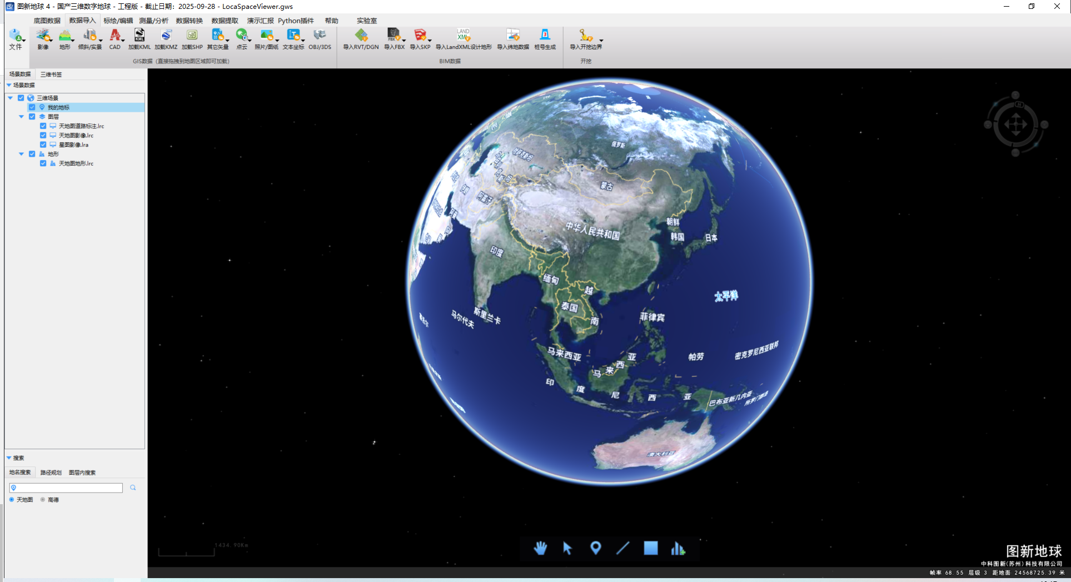Collapse the 地形 tree node
The image size is (1071, 582).
[21, 154]
